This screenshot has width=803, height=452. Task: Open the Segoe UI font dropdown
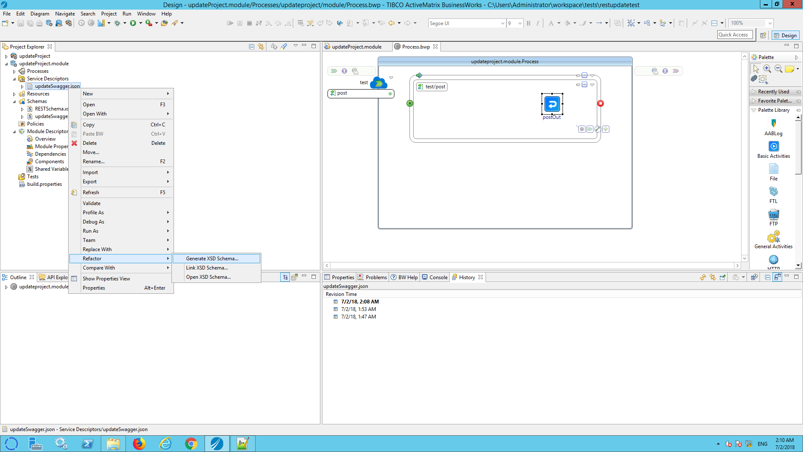point(503,23)
